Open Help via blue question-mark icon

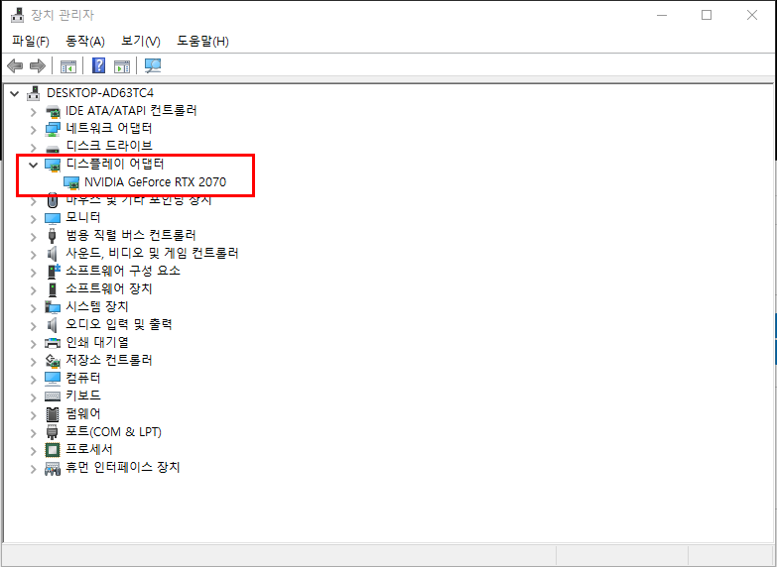coord(99,65)
